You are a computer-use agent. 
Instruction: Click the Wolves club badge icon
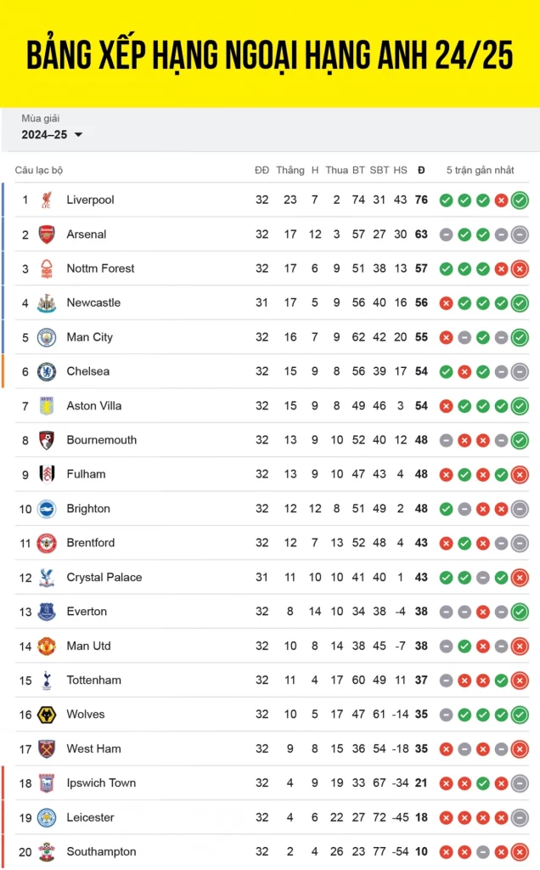click(47, 715)
